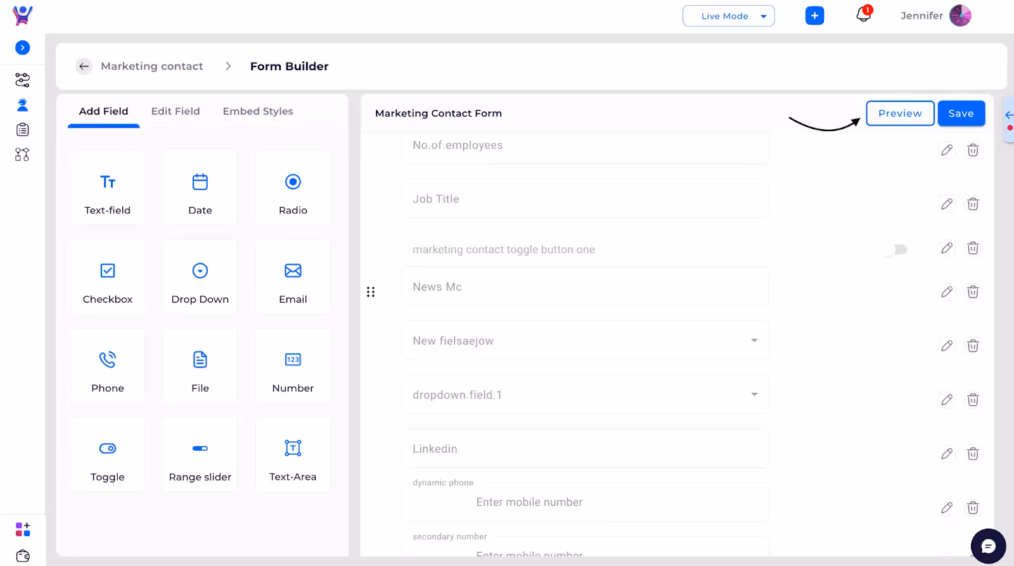This screenshot has width=1014, height=566.
Task: Edit the Job Title field
Action: pos(947,204)
